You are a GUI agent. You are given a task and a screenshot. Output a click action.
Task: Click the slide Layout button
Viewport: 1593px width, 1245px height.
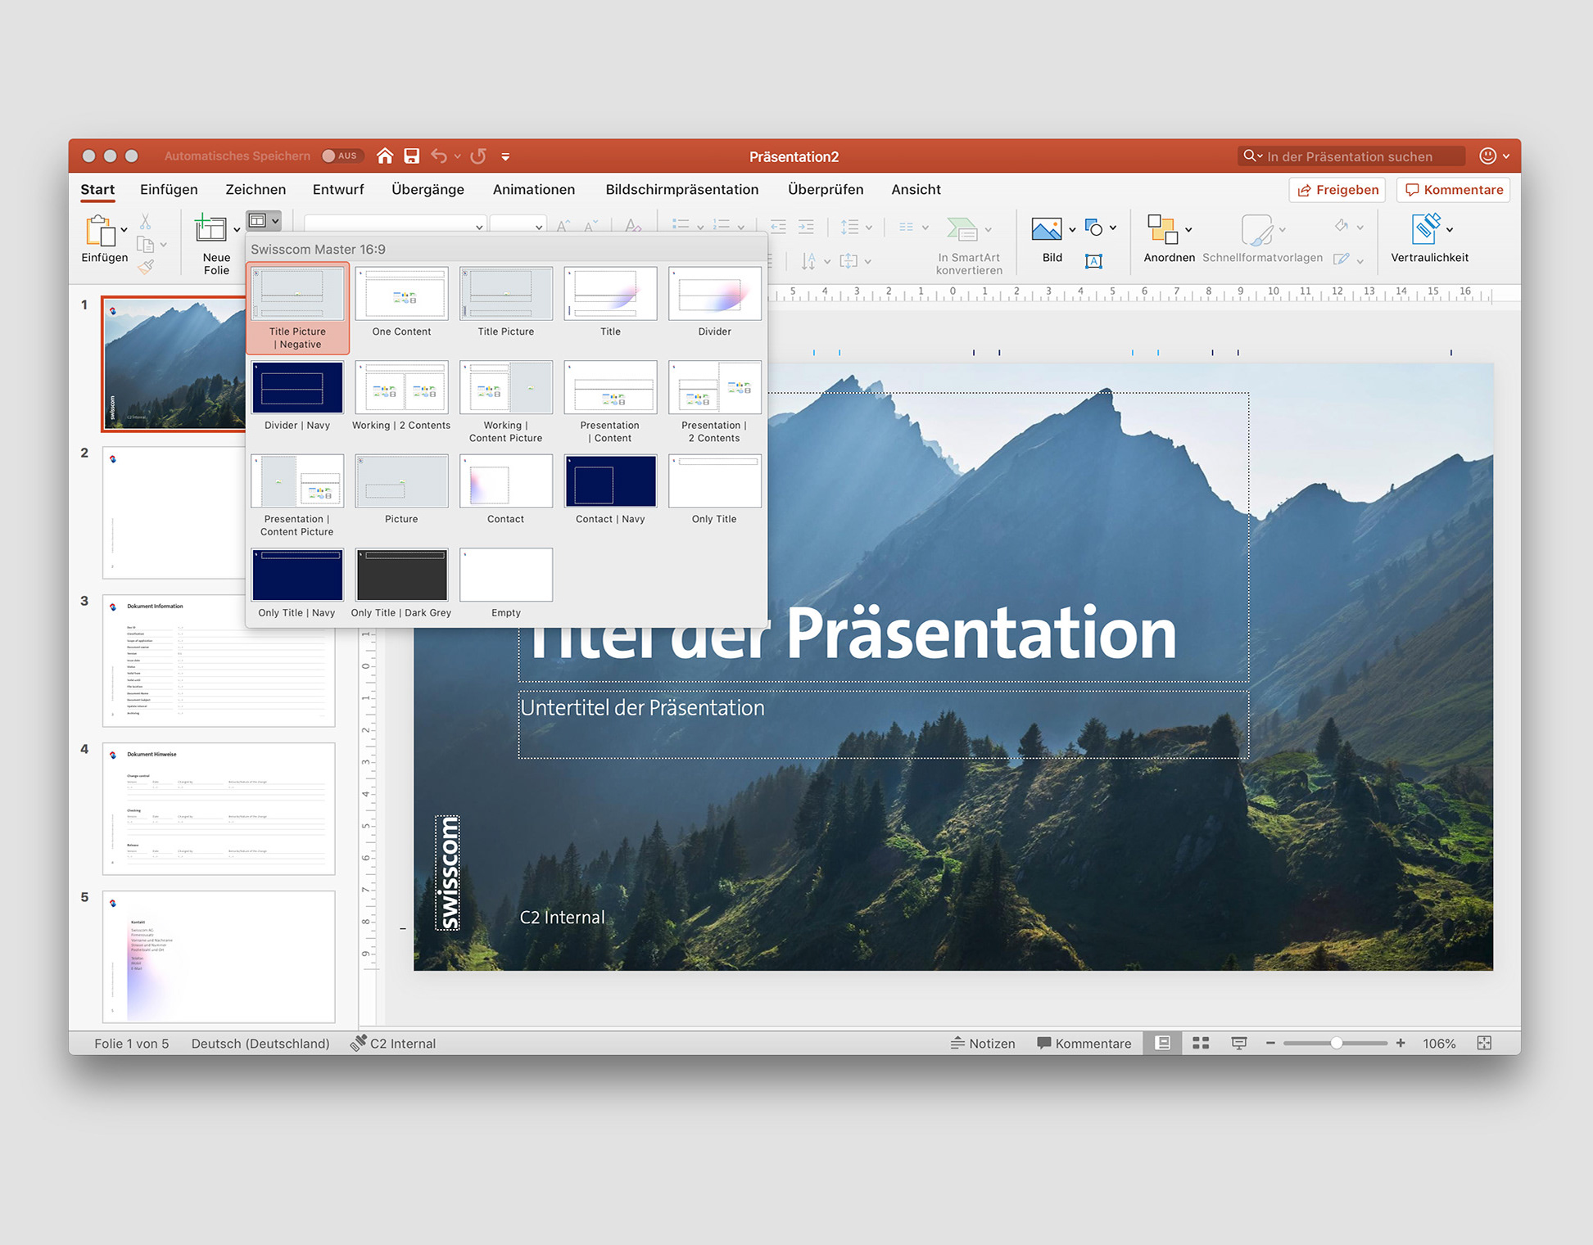(x=264, y=220)
